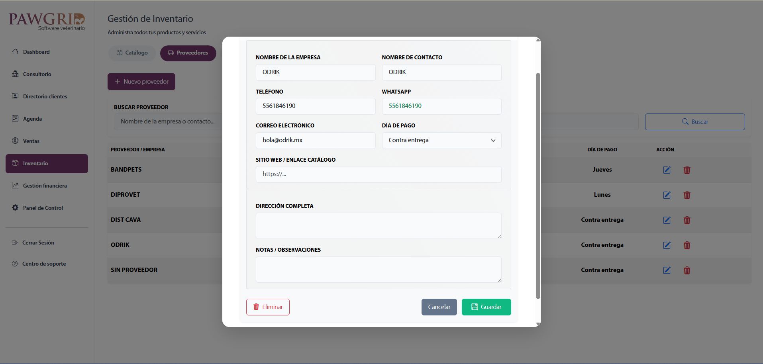Switch to the Catálogo tab

coord(132,53)
